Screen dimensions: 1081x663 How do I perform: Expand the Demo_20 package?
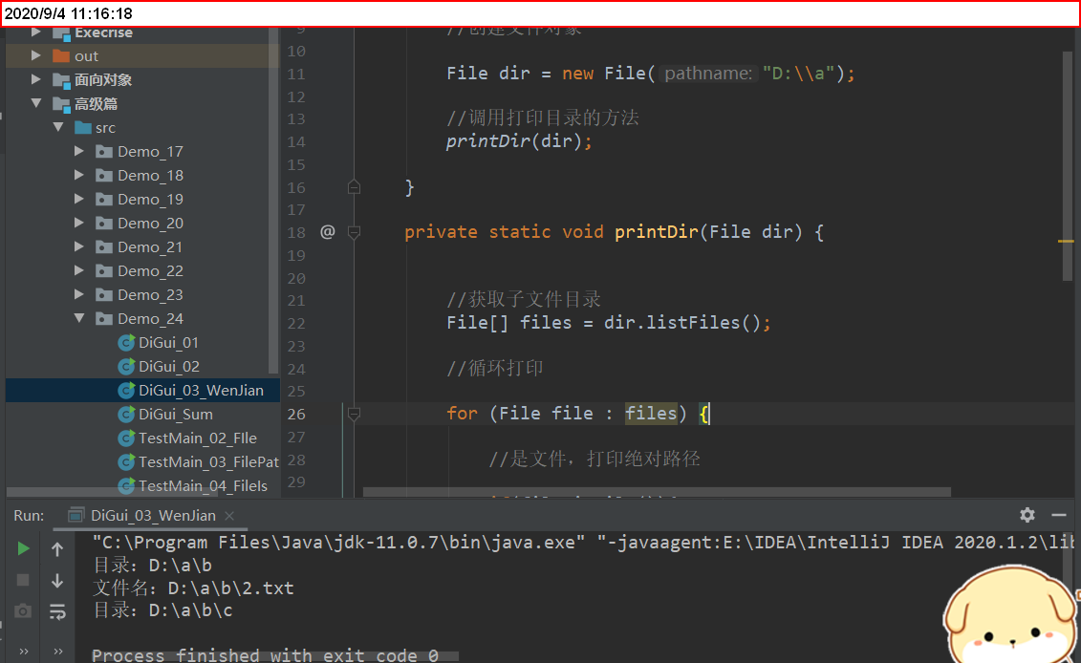click(79, 223)
